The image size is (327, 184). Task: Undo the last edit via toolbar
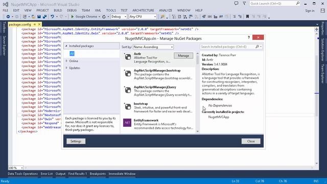(52, 16)
